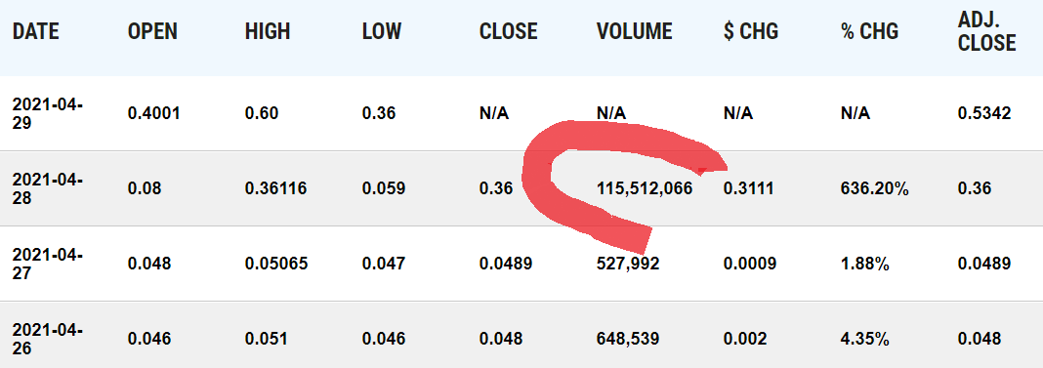Viewport: 1043px width, 368px height.
Task: Select the 2021-04-29 date cell
Action: 47,113
